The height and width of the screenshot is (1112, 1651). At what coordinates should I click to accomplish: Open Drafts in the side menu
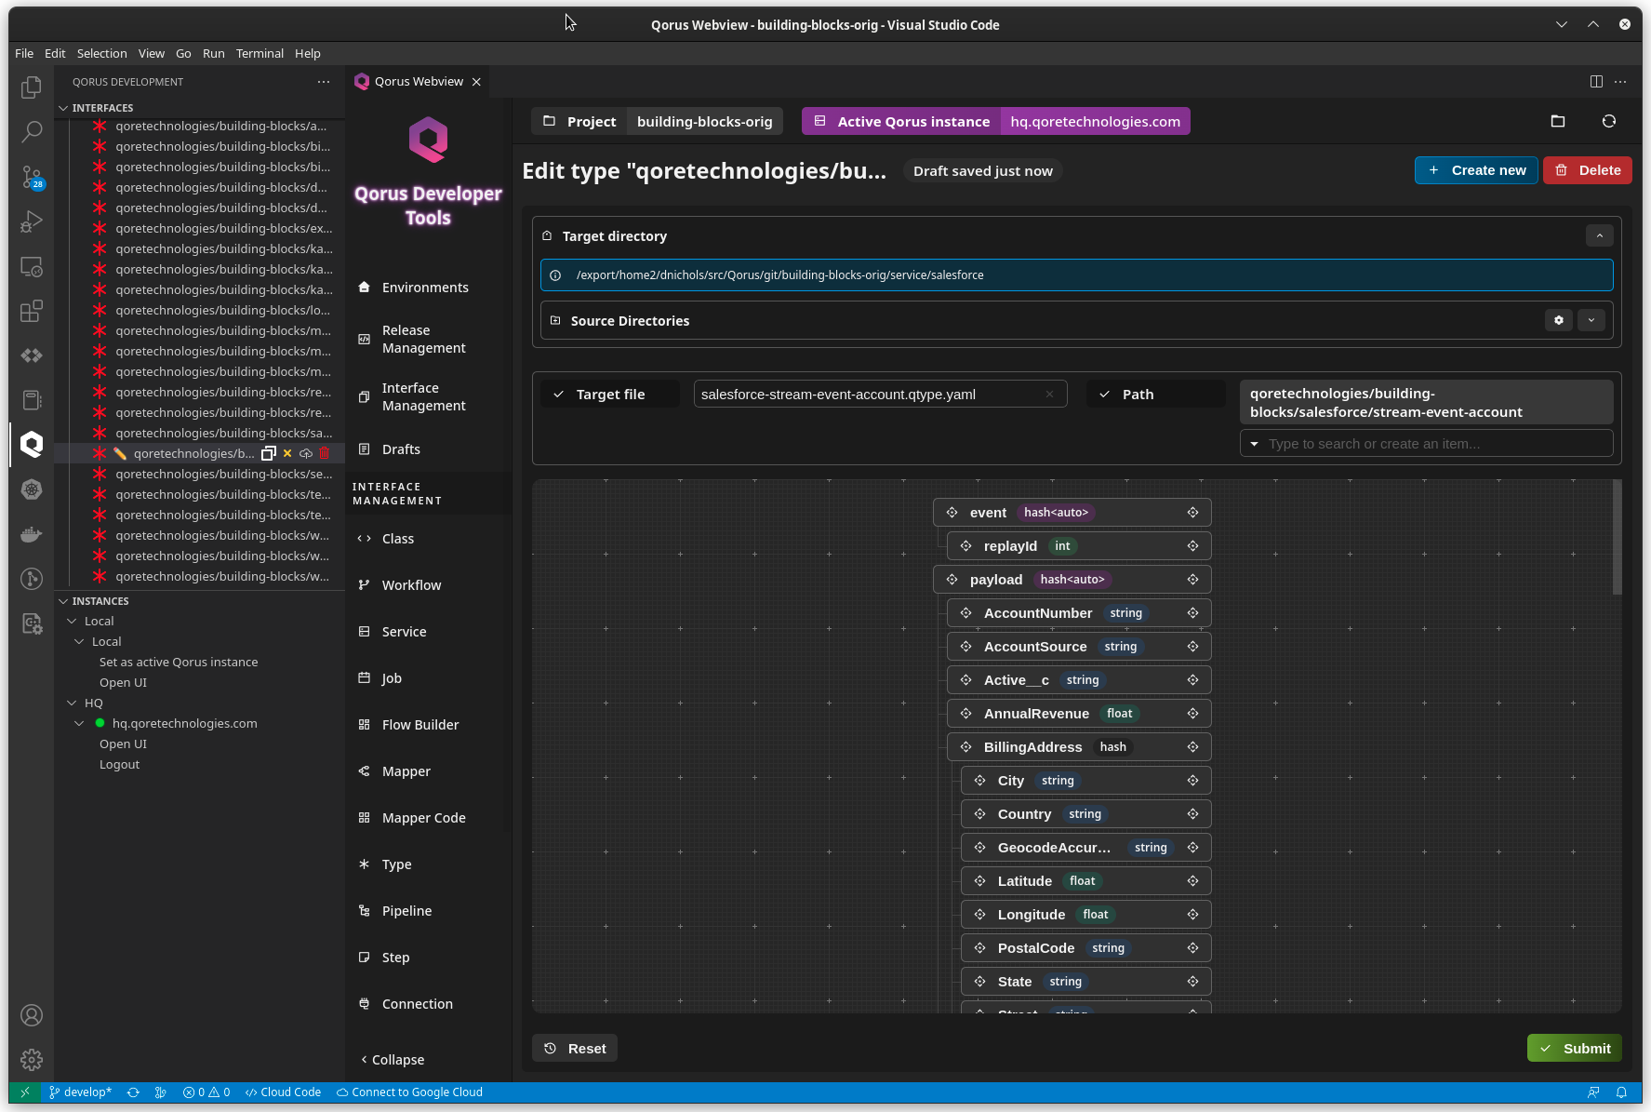tap(401, 449)
